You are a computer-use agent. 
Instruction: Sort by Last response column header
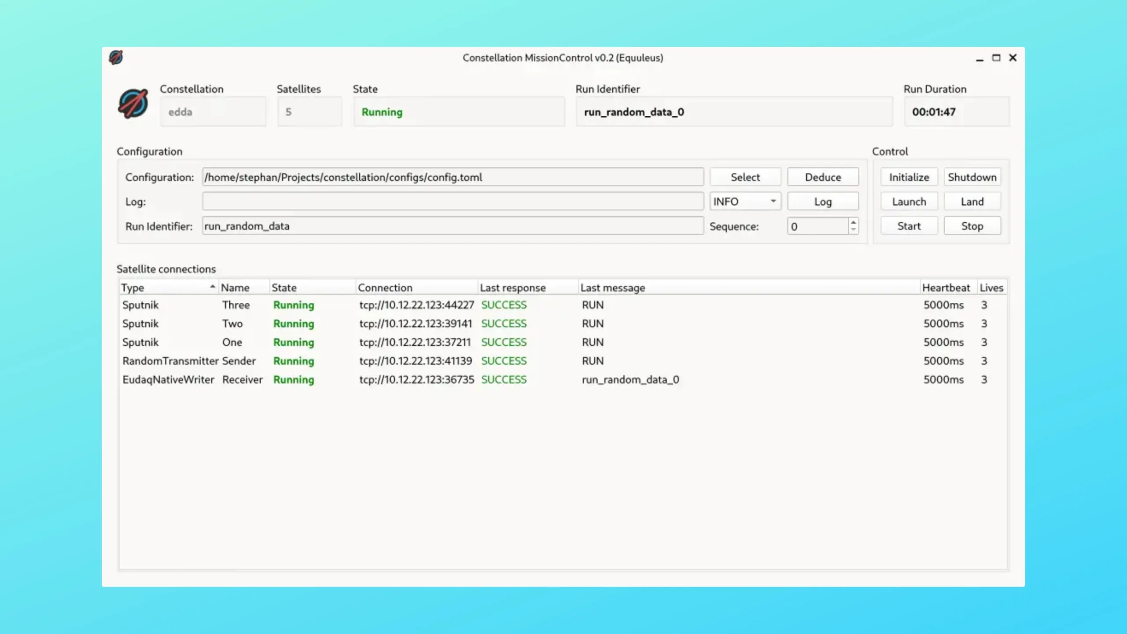pyautogui.click(x=528, y=288)
